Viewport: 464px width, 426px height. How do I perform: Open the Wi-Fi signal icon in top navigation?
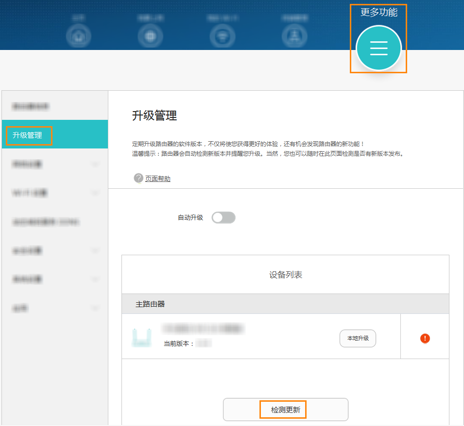point(222,36)
